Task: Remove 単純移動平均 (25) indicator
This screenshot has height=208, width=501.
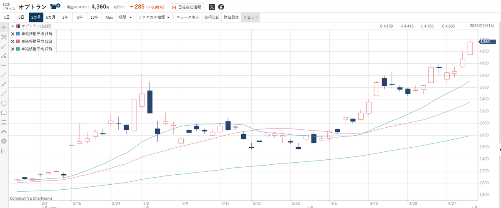Action: pos(13,42)
